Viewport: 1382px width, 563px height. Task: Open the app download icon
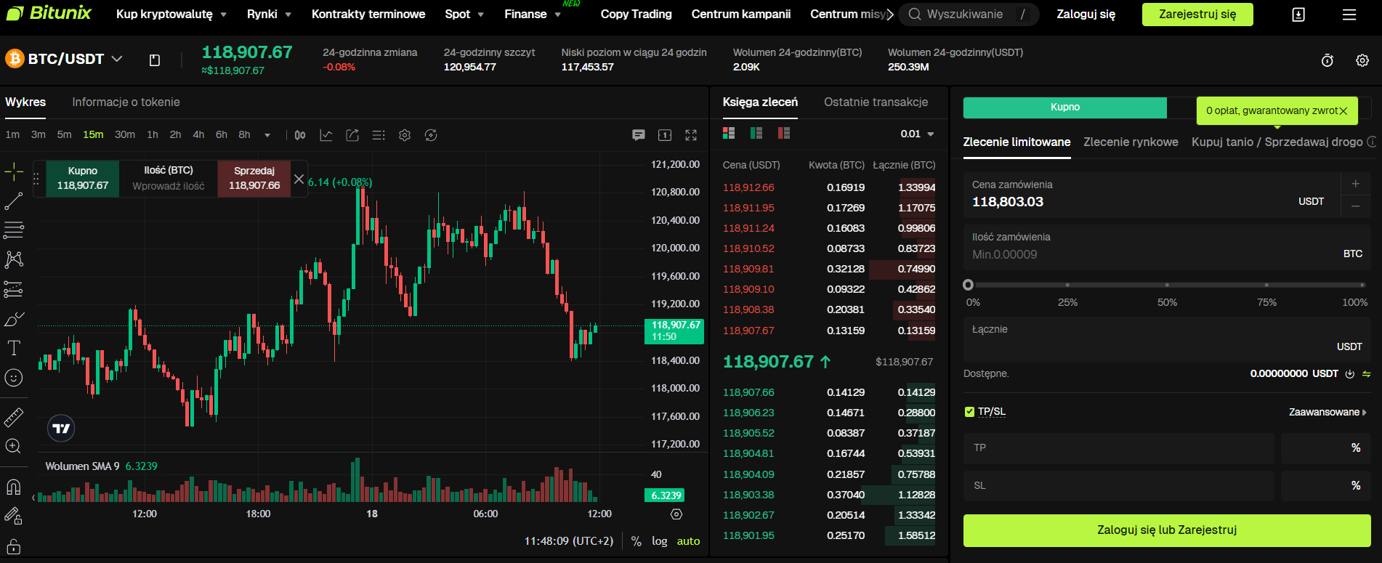(x=1298, y=15)
